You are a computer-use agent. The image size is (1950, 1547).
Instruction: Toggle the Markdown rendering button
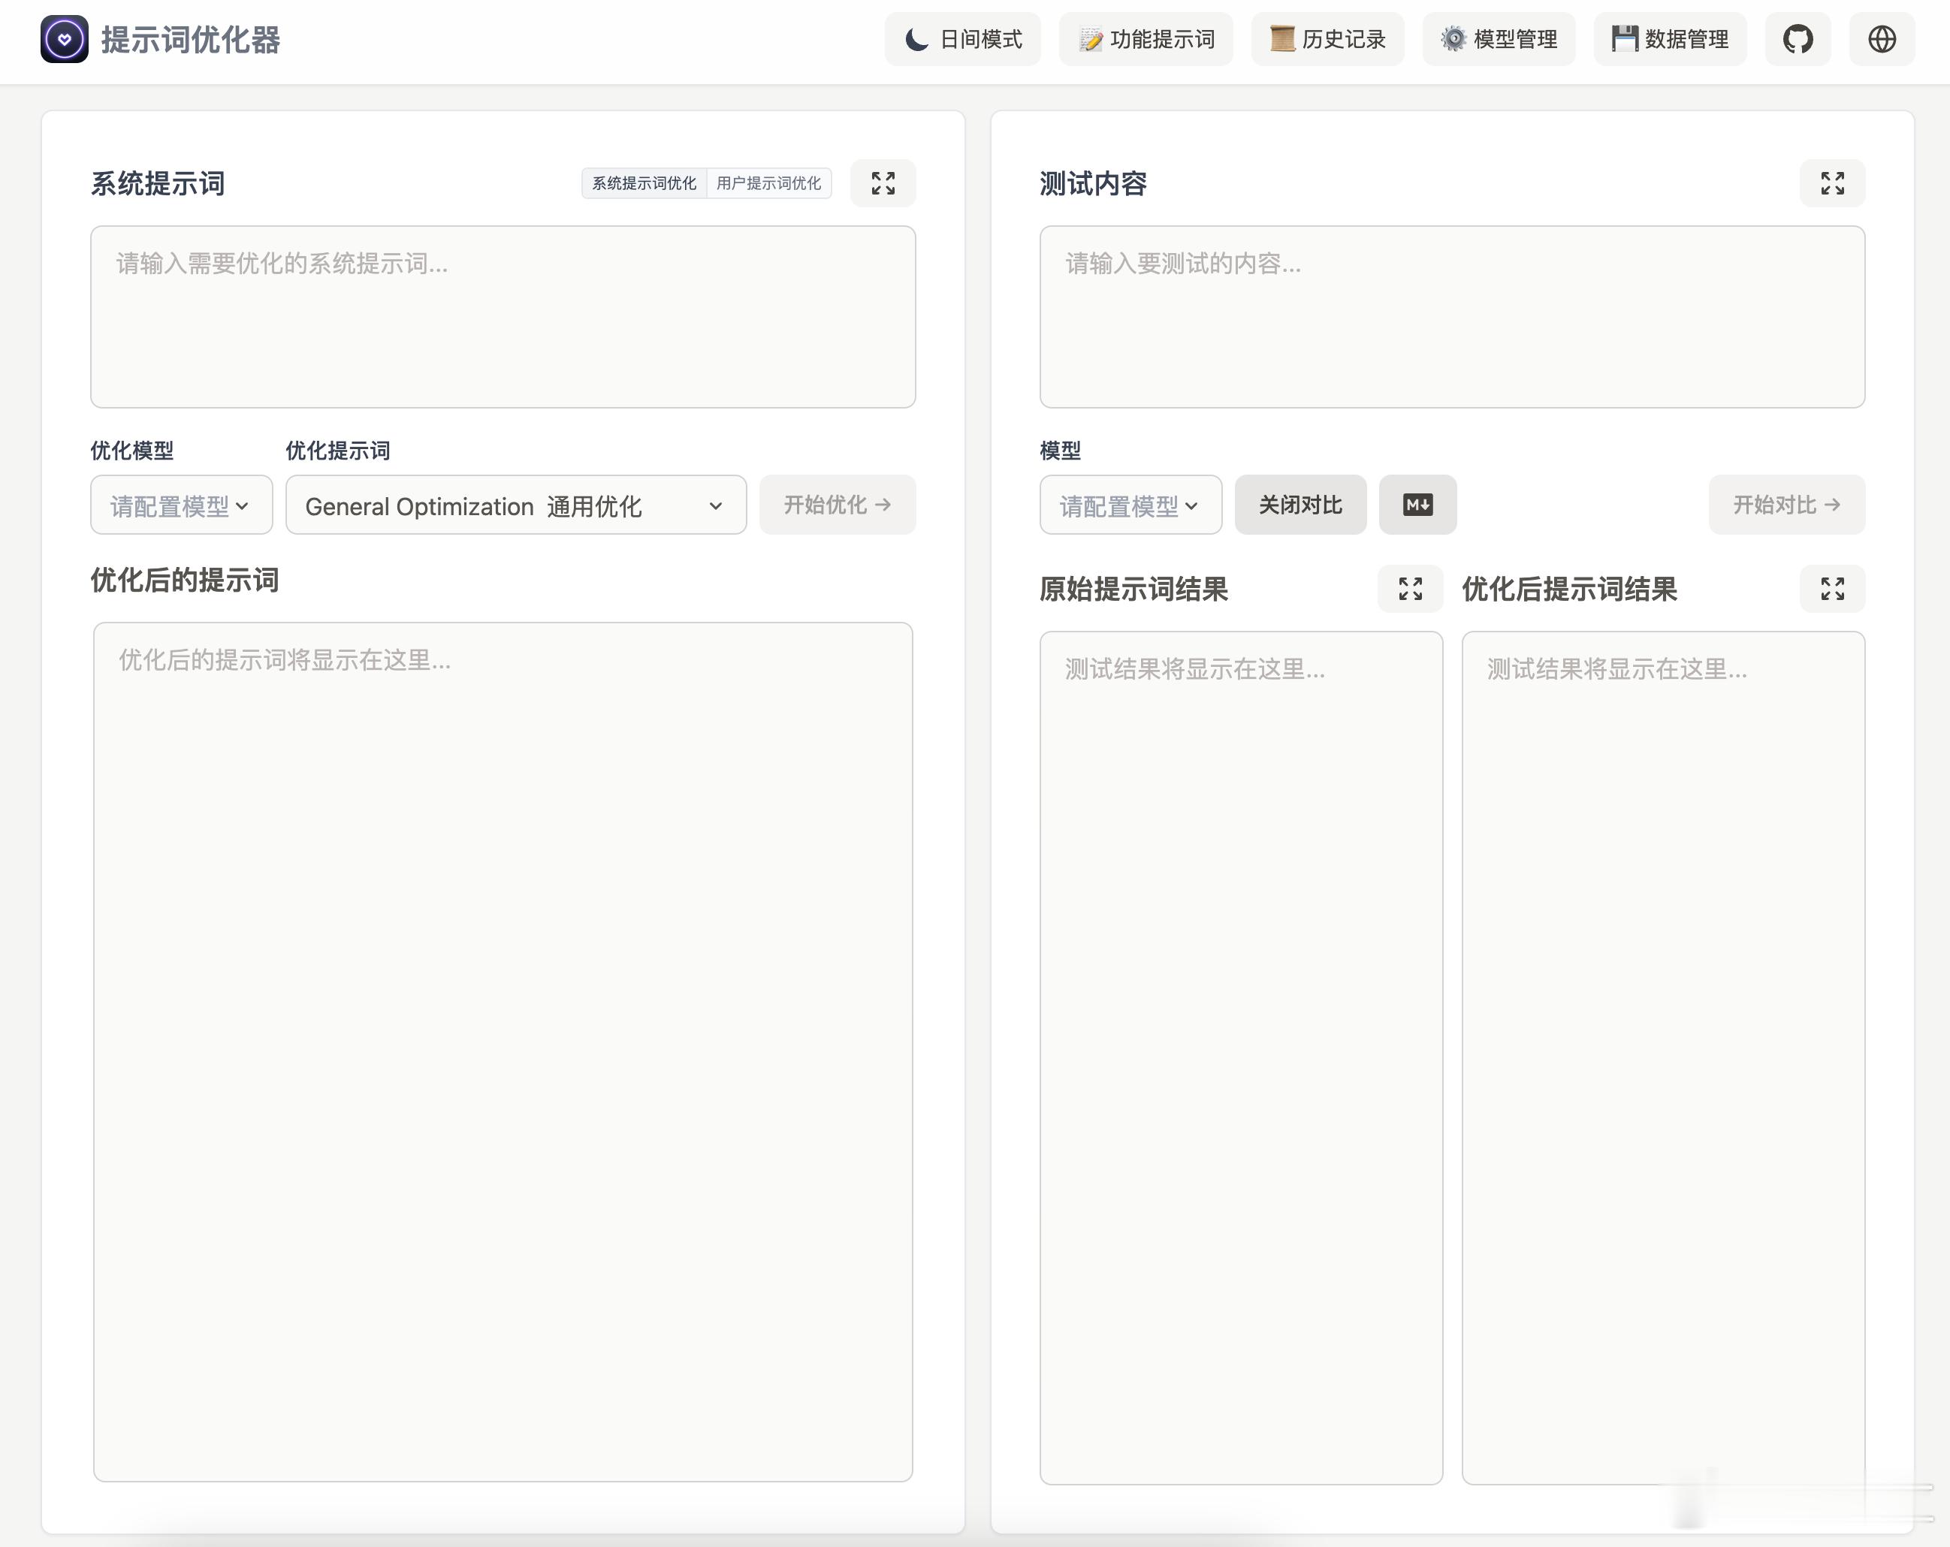(1417, 505)
